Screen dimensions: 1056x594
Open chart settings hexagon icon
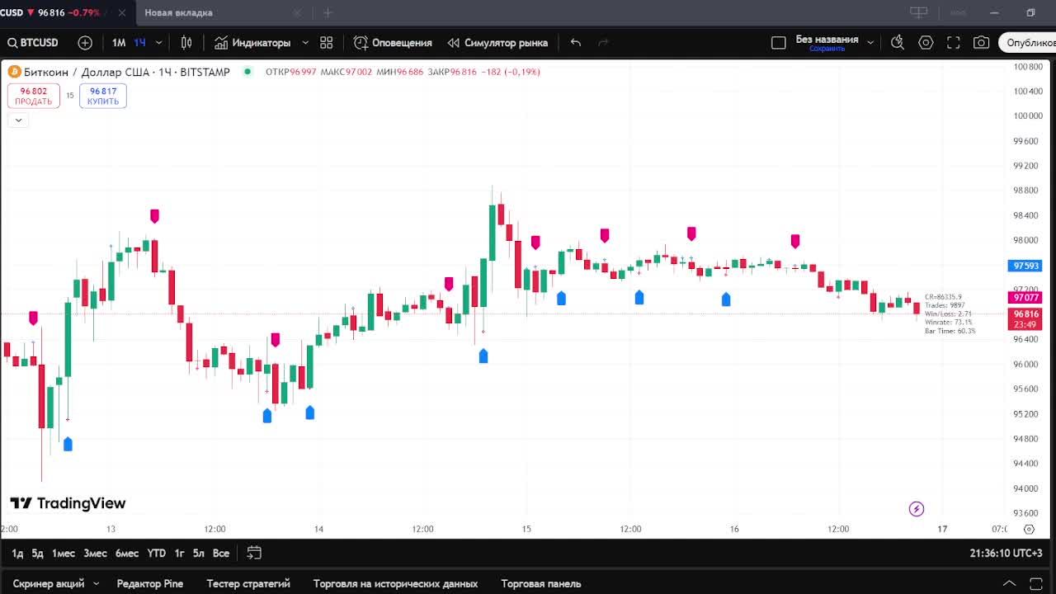pos(926,43)
